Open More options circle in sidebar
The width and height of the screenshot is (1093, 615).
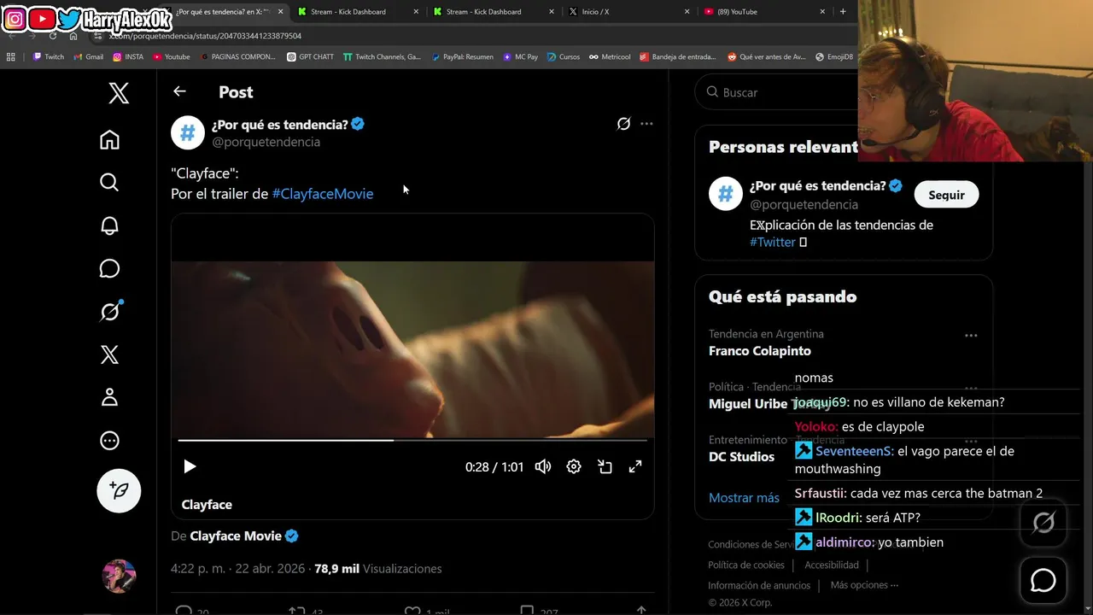(109, 441)
